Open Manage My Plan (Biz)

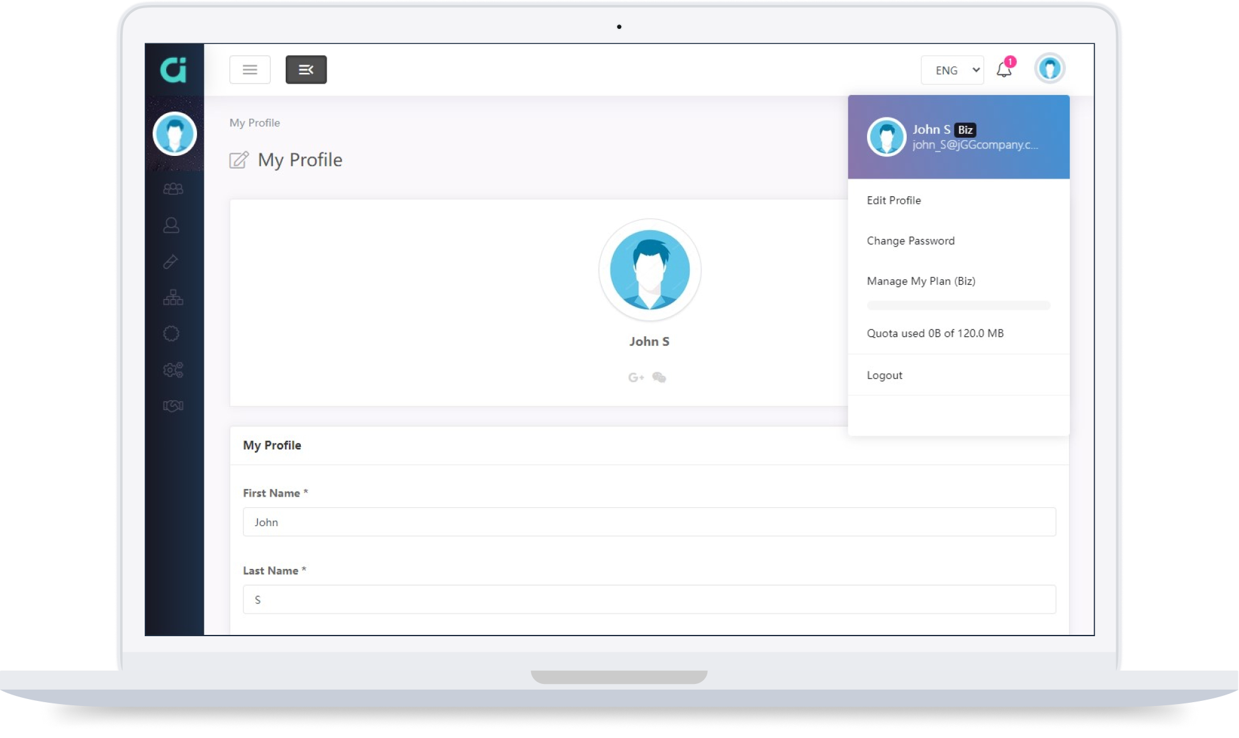(x=921, y=281)
